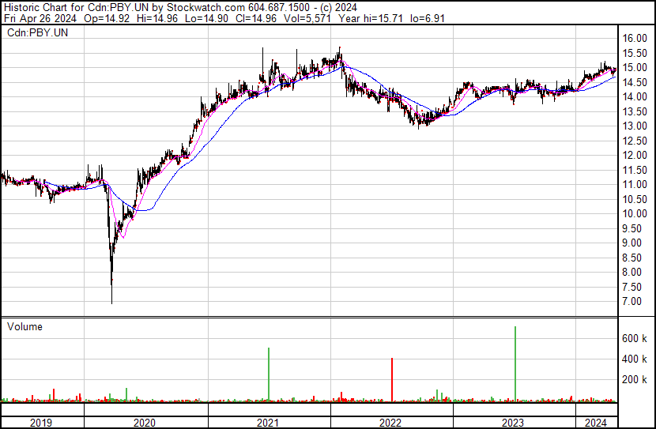
Task: Select the 2022 year segment
Action: pos(390,423)
